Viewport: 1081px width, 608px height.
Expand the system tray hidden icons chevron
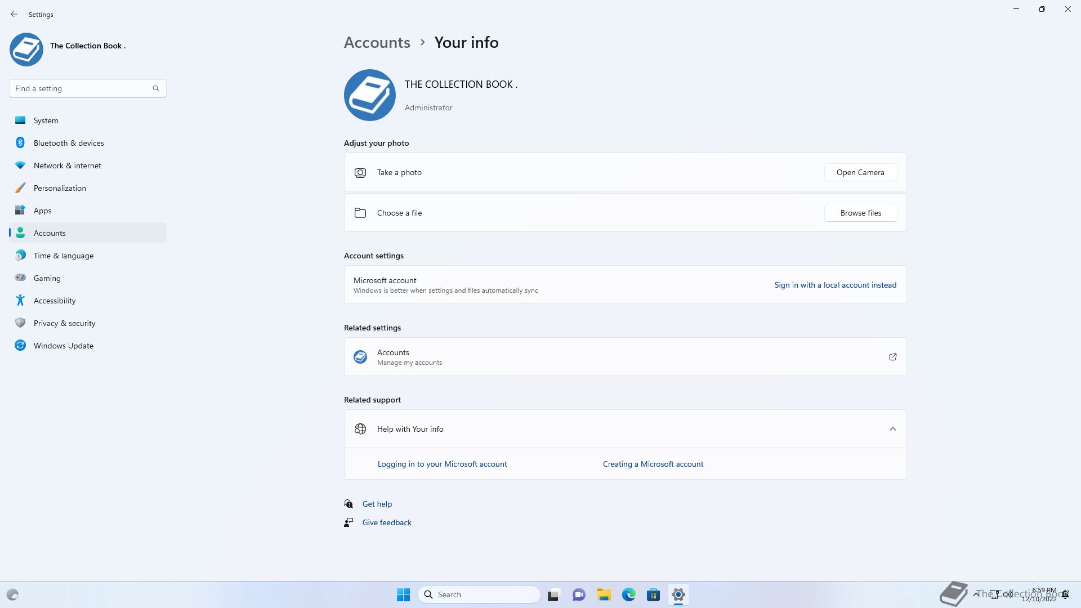point(976,594)
